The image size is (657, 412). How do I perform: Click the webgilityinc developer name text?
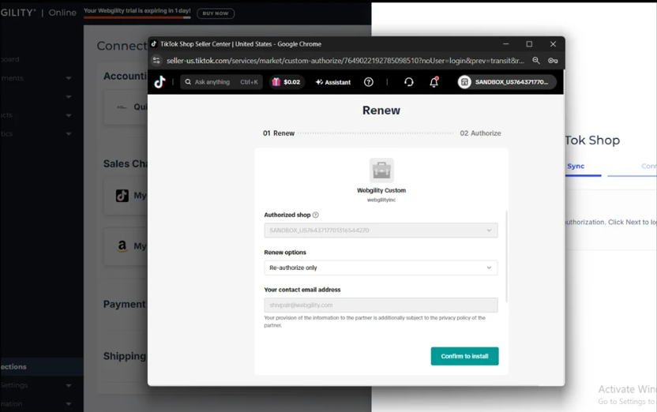click(x=381, y=200)
